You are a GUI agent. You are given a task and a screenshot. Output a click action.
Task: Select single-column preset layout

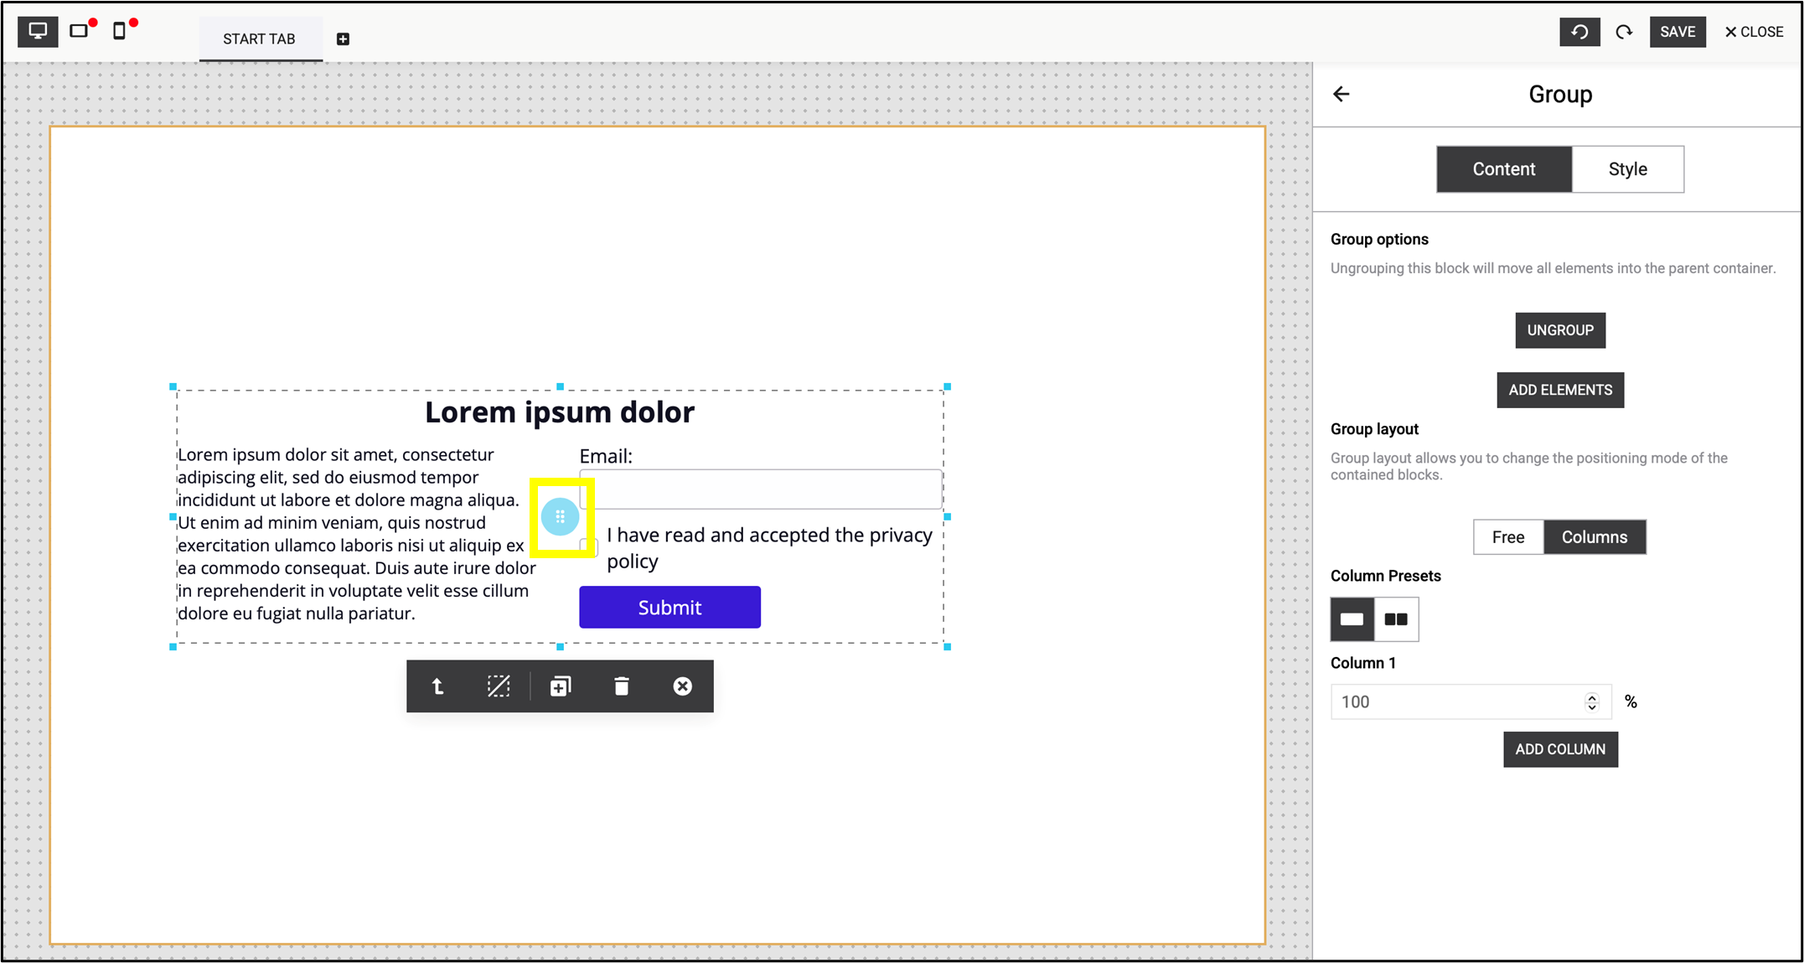point(1352,619)
